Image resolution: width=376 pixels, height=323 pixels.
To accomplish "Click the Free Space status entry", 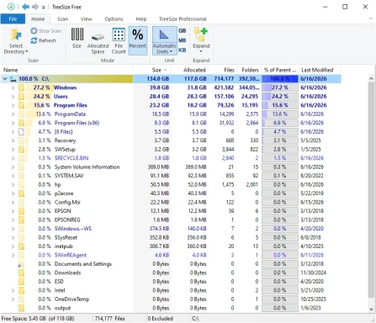I will point(38,319).
